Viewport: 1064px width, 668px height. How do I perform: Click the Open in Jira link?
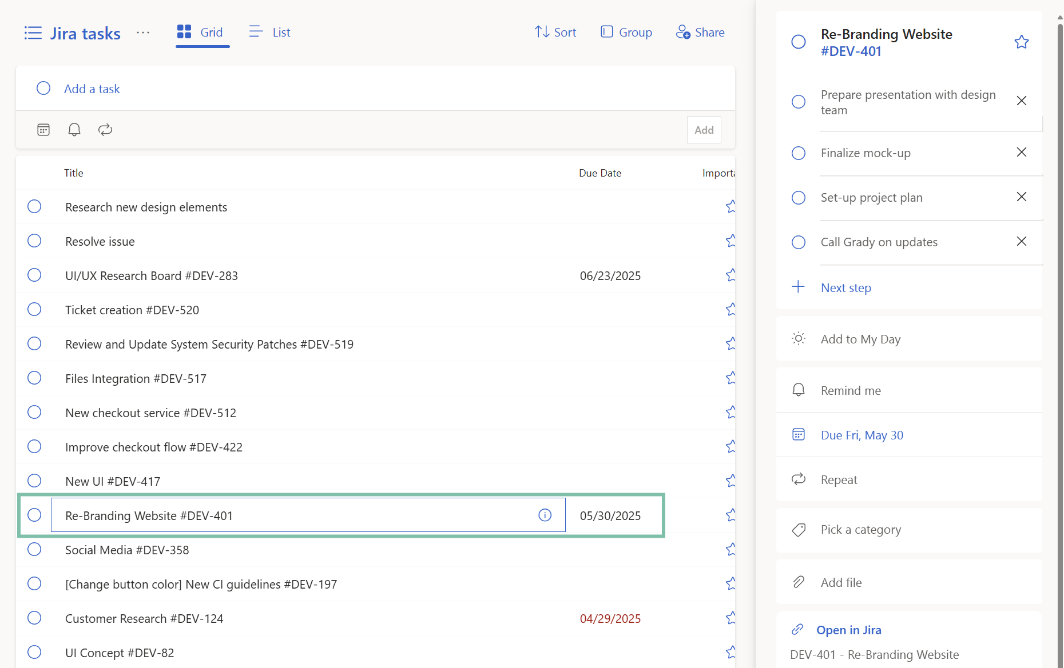point(848,630)
